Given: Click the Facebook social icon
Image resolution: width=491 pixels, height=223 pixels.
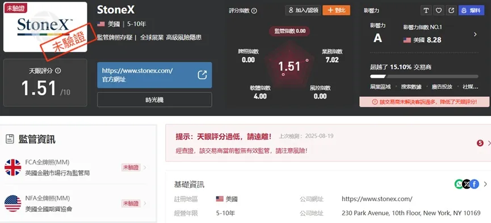Looking at the screenshot, I should 475,185.
